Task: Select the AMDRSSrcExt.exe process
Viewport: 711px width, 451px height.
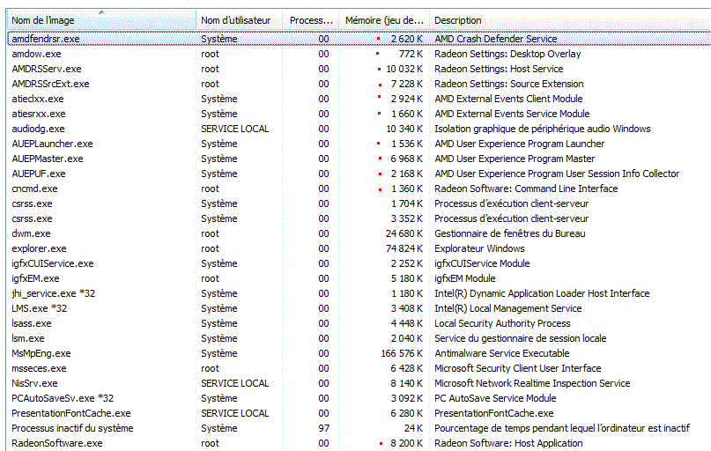Action: pos(50,84)
